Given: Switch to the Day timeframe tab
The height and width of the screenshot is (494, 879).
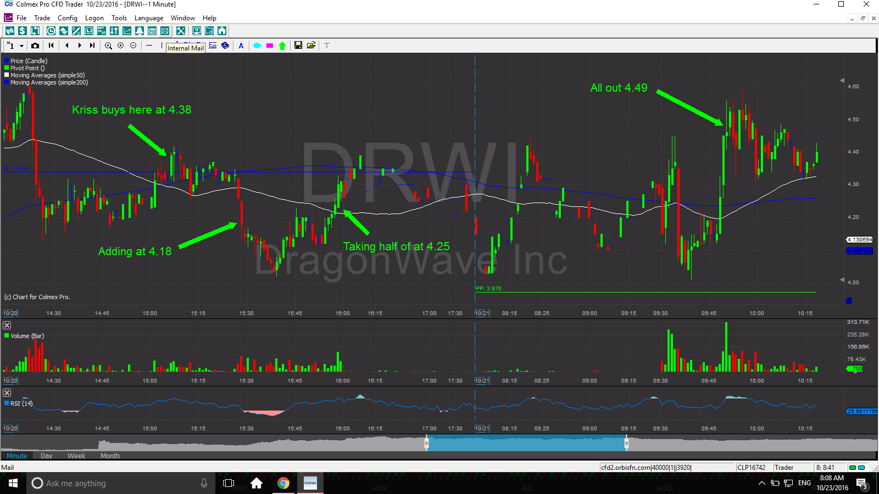Looking at the screenshot, I should 47,456.
